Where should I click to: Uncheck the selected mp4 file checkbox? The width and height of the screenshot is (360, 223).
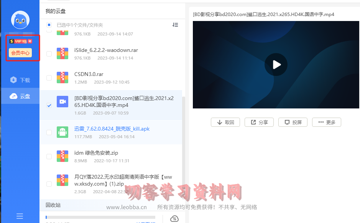49,105
